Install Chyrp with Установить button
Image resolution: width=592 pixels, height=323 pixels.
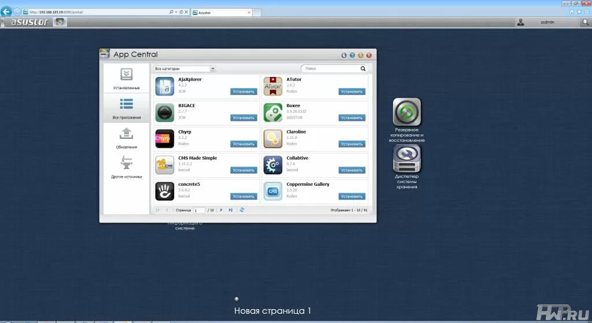tap(243, 144)
